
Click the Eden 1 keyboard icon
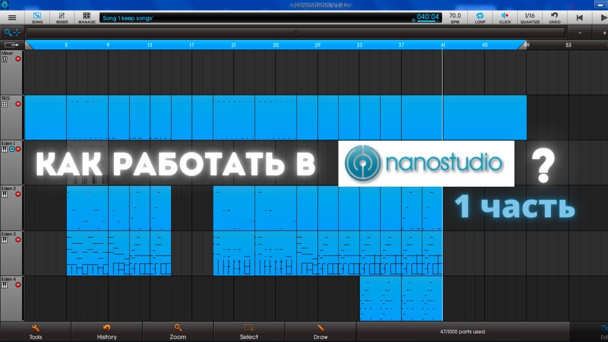4,149
